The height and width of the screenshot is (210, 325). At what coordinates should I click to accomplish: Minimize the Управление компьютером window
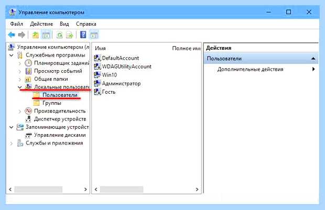coord(268,12)
